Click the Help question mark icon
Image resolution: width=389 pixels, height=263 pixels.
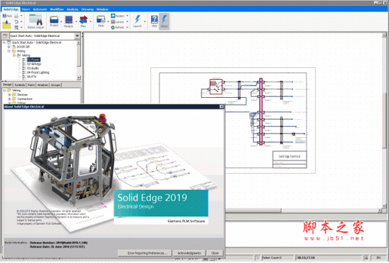(154, 19)
